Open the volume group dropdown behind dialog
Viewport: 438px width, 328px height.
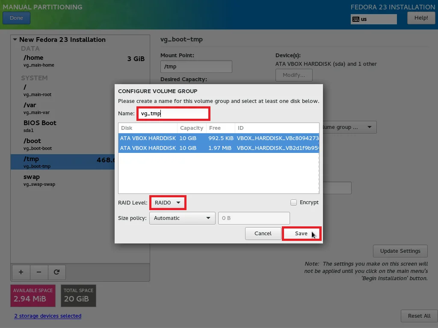tap(350, 127)
